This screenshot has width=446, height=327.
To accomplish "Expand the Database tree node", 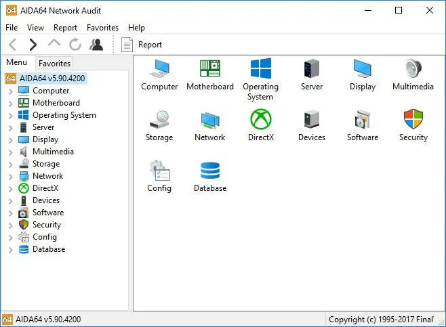I will pos(11,250).
